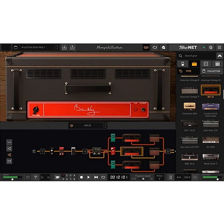The height and width of the screenshot is (224, 224).
Task: Select the Jazz Amp 120 CFH amp
Action: pyautogui.click(x=190, y=140)
